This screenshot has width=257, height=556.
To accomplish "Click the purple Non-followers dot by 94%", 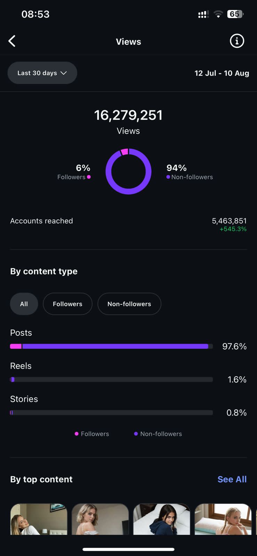I will click(x=168, y=177).
